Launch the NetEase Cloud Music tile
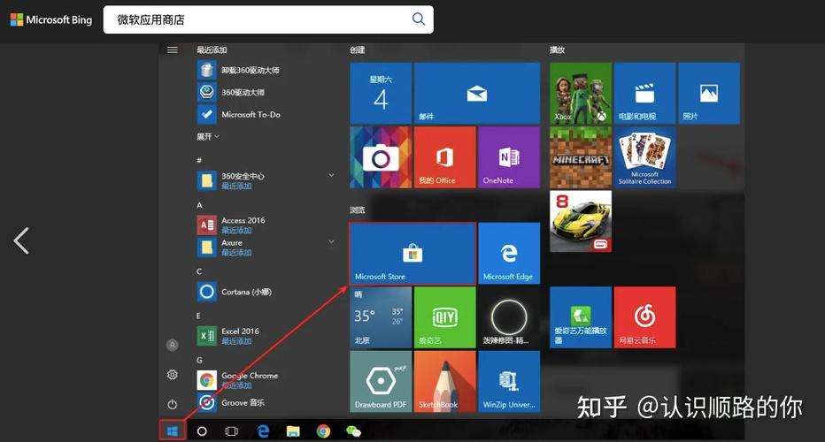The width and height of the screenshot is (825, 442). coord(644,317)
